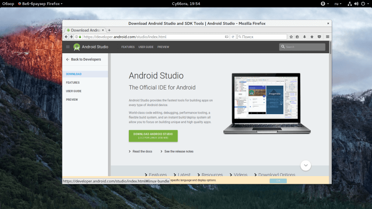
Task: Focus the Android Studio site Search field
Action: [x=302, y=46]
